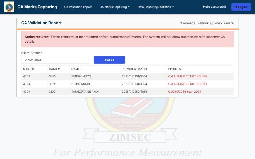Click previous cand 2025/010050/3065
Image resolution: width=255 pixels, height=159 pixels.
pyautogui.click(x=135, y=92)
